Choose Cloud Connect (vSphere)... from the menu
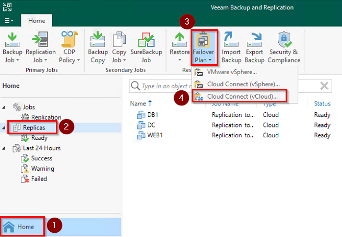This screenshot has height=237, width=342. [245, 84]
